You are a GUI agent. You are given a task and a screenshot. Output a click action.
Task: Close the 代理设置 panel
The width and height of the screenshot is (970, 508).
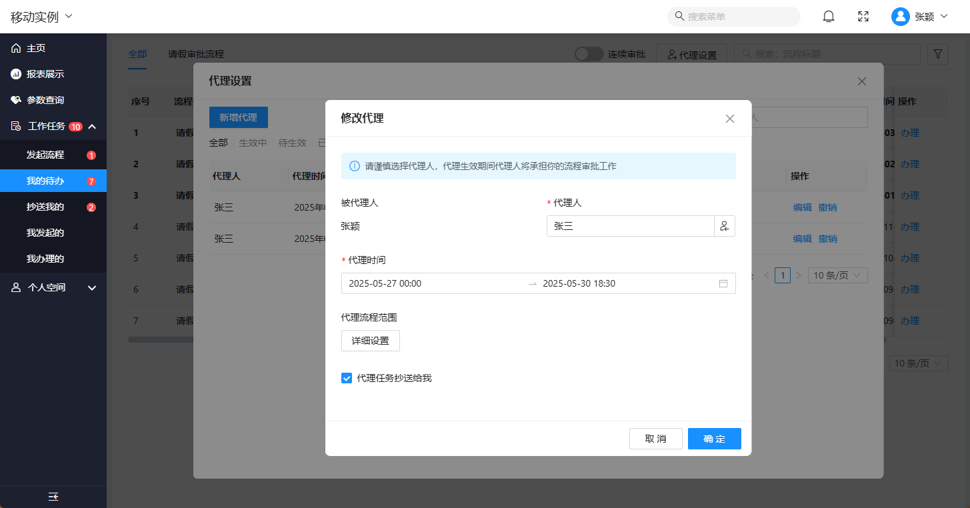(862, 81)
